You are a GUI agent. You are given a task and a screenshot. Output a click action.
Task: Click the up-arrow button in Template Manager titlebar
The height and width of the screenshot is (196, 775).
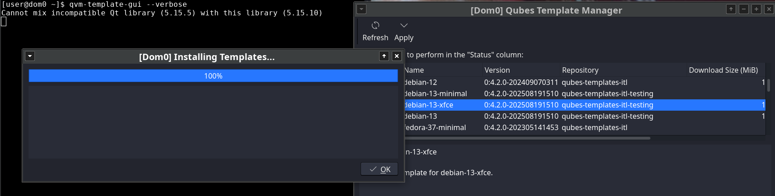[x=731, y=9]
